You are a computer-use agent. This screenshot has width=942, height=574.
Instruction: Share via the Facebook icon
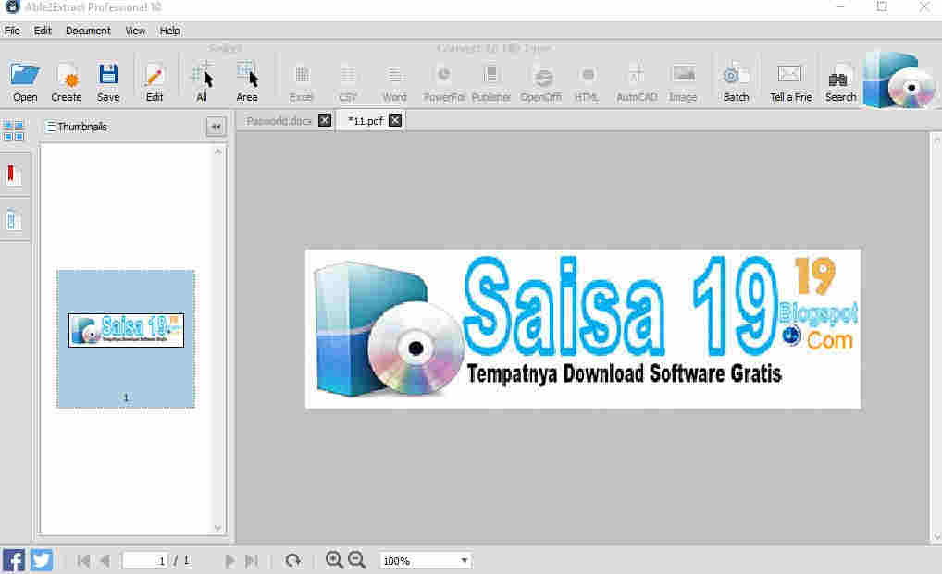[x=14, y=560]
